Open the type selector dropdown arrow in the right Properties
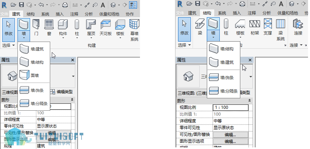310x149 pixels. click(x=251, y=77)
